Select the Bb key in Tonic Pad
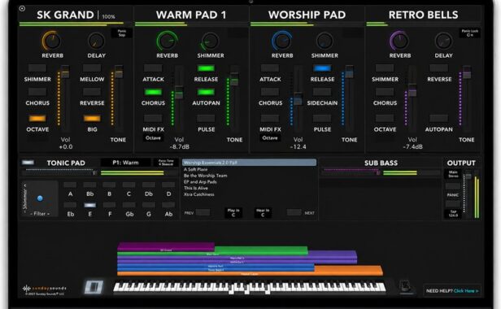 tap(89, 185)
